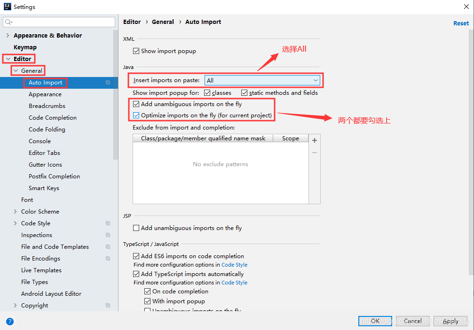Toggle the classes import popup checkbox
The image size is (474, 330).
pos(207,93)
